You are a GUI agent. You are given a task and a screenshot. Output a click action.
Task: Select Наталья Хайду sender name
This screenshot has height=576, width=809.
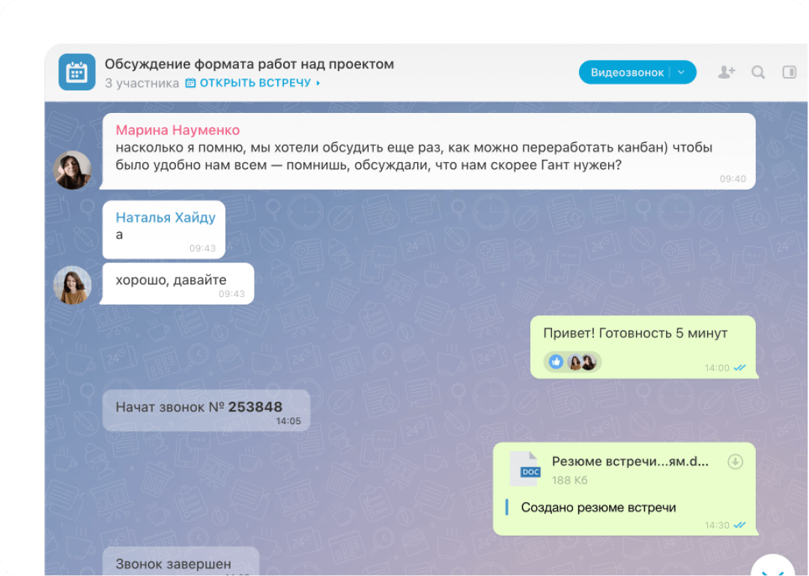166,217
